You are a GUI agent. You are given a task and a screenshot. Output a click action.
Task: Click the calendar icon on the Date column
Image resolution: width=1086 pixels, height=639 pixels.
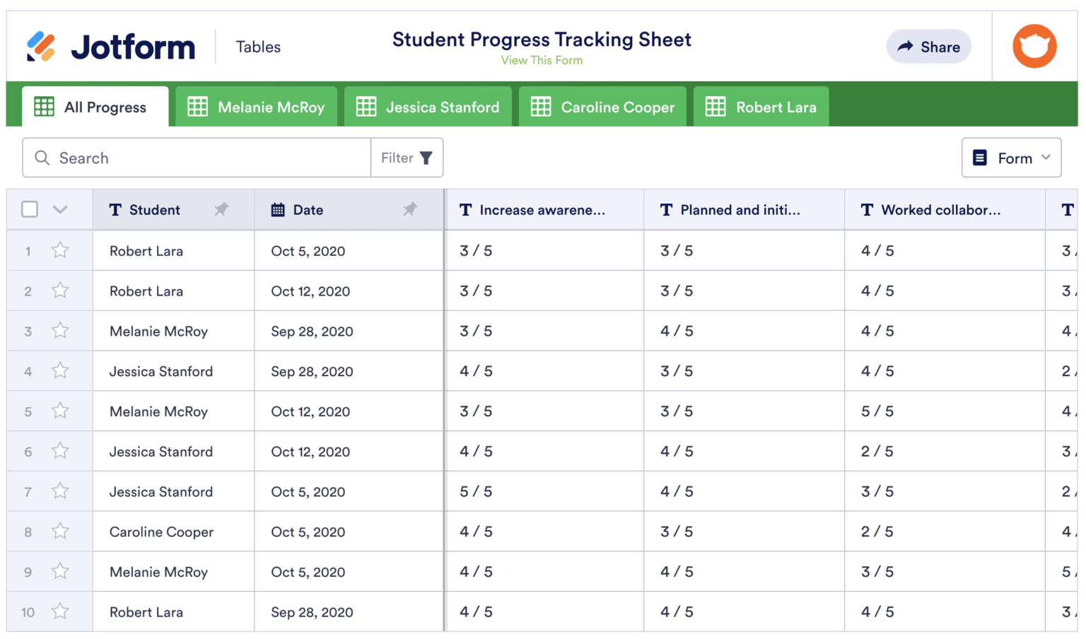click(276, 209)
